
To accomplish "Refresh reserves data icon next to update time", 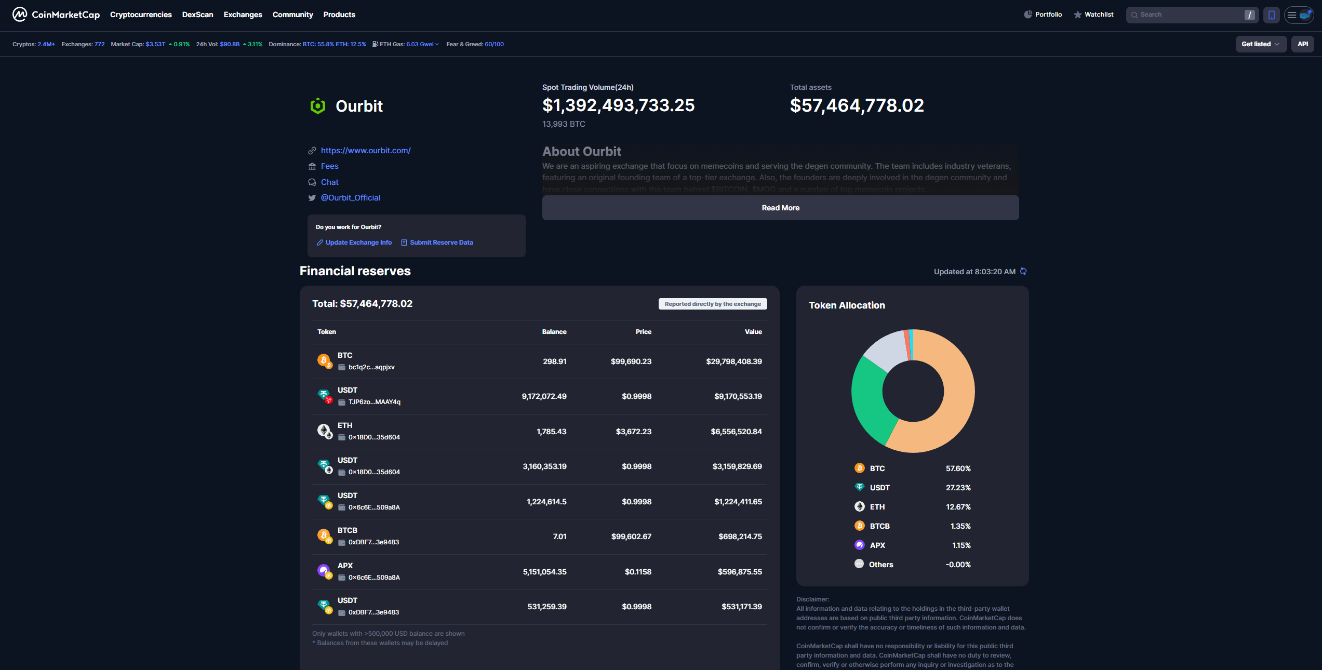I will pyautogui.click(x=1023, y=271).
